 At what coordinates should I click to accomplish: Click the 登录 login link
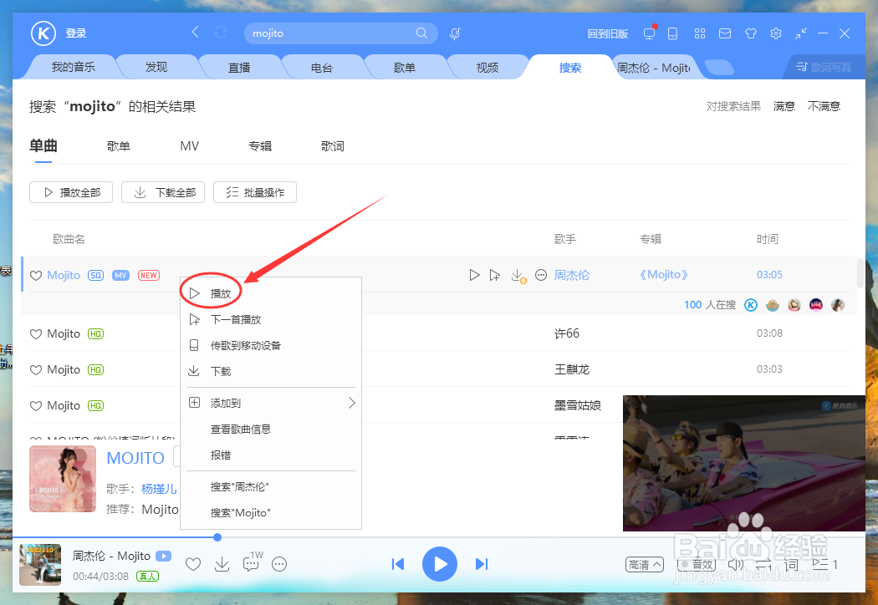point(75,33)
